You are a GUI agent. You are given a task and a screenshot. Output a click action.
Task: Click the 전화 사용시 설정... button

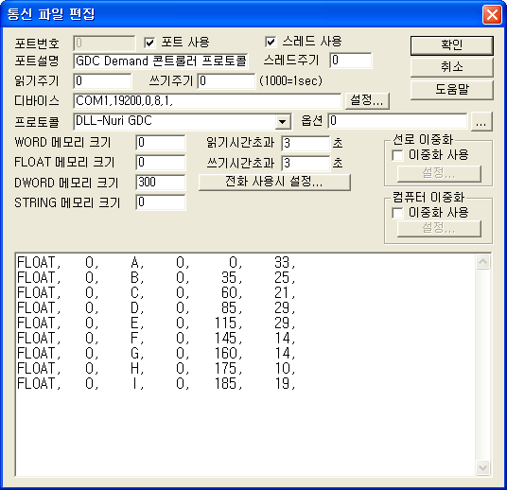click(x=274, y=182)
